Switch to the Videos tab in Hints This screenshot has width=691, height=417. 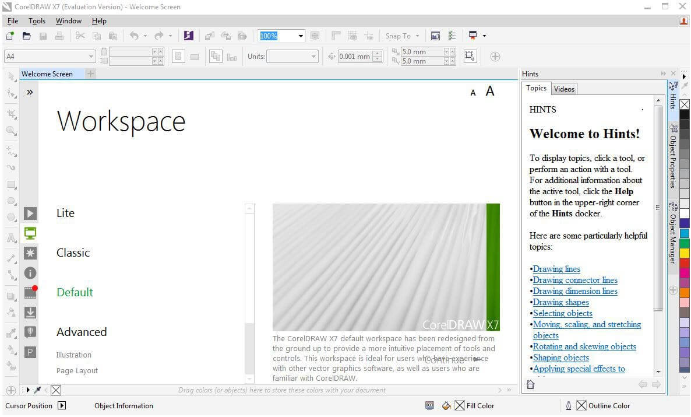[563, 89]
